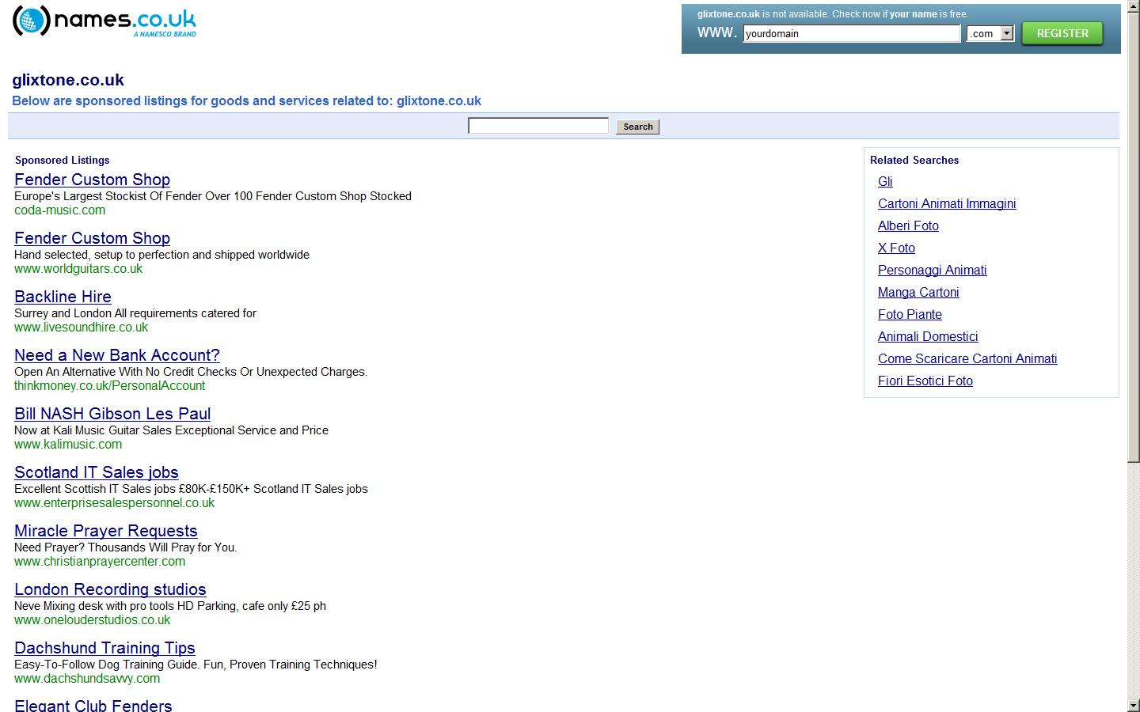Viewport: 1140px width, 712px height.
Task: Click the scrollbar up arrow
Action: (1133, 7)
